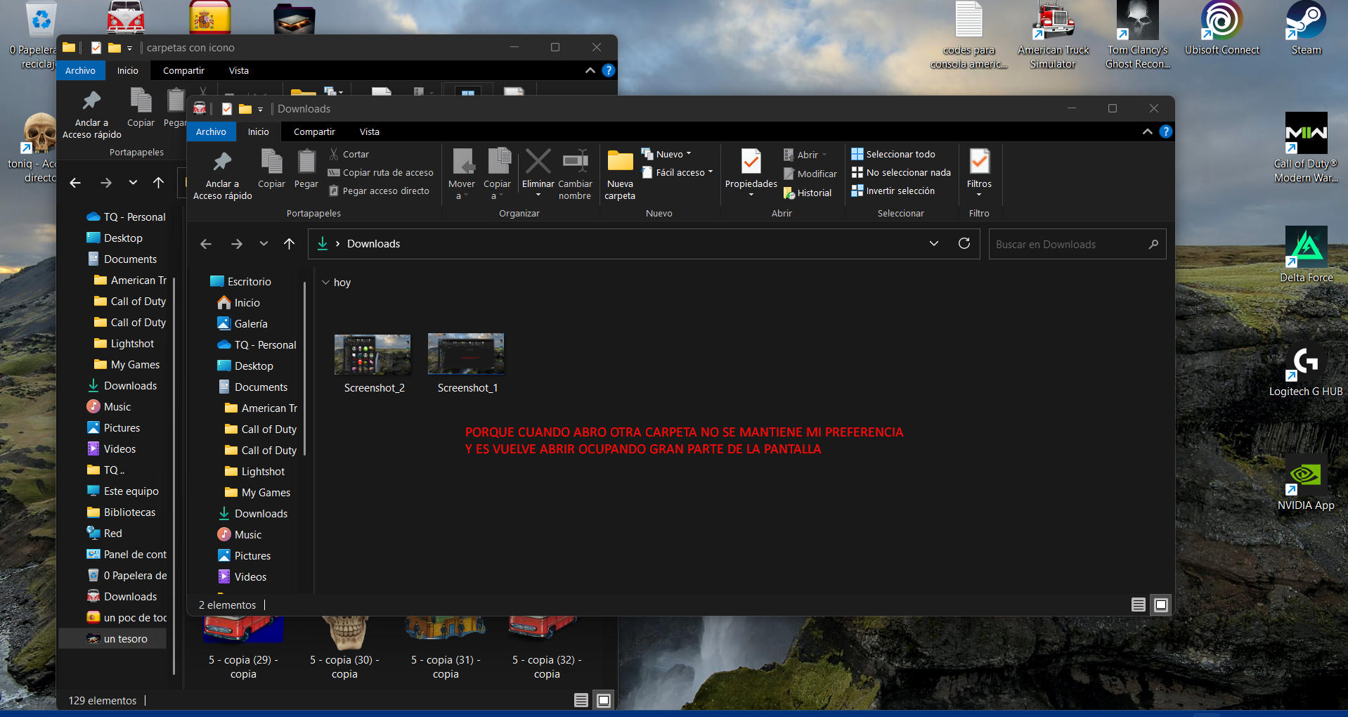Collapse the 'hoy' group header
Image resolution: width=1348 pixels, height=717 pixels.
[x=326, y=283]
